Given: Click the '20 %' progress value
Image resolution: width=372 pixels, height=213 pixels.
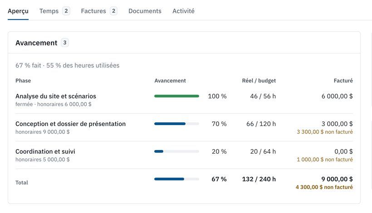Looking at the screenshot, I should (x=219, y=152).
